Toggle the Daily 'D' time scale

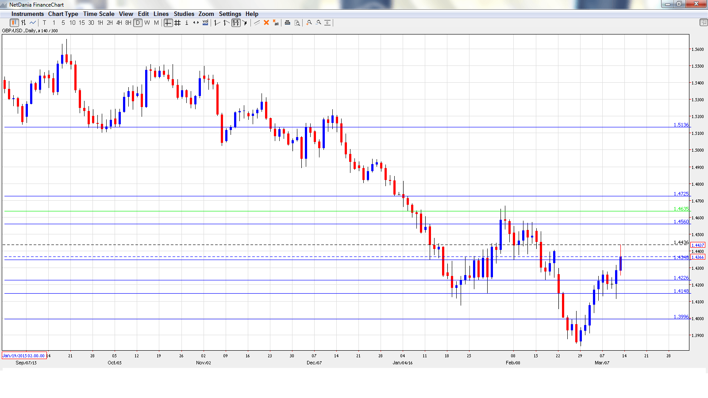pos(138,23)
